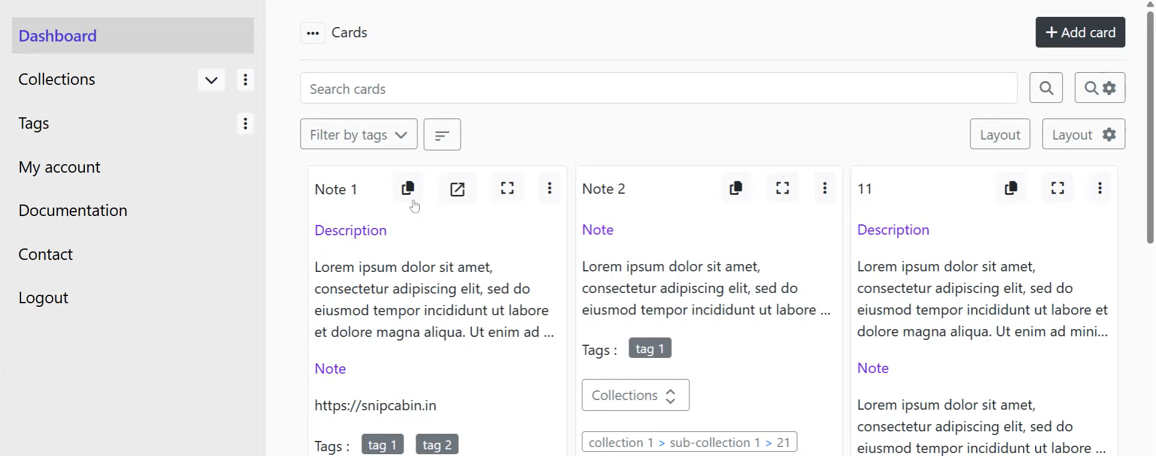Screen dimensions: 1156x456
Task: Open card 11 three-dot options menu
Action: click(1100, 188)
